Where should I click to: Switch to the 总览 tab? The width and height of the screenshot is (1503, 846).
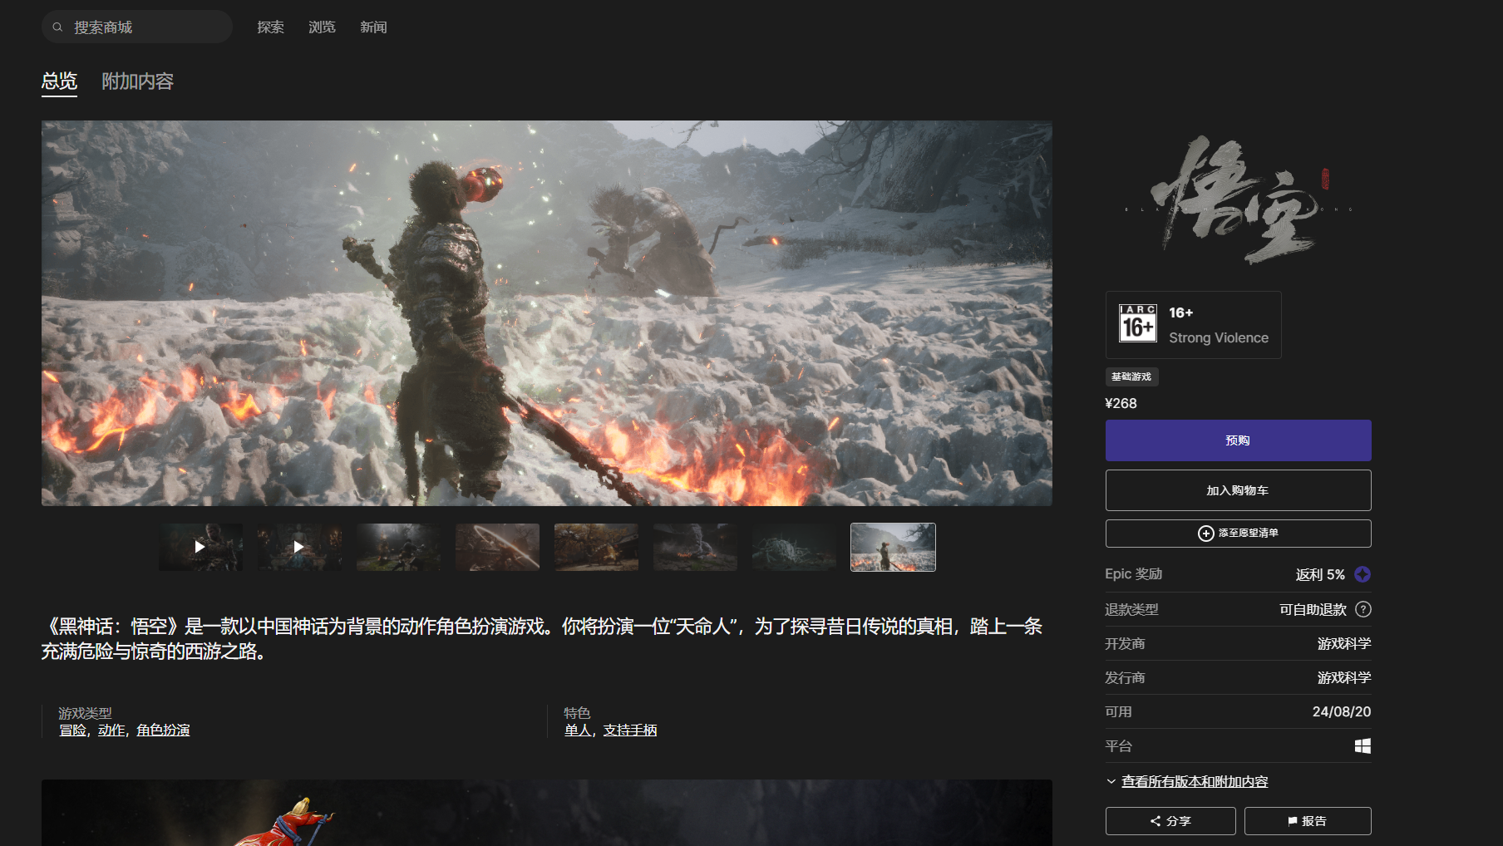coord(59,81)
